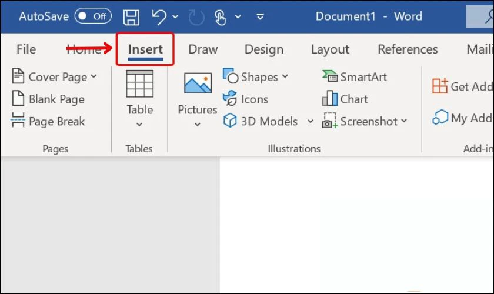Image resolution: width=494 pixels, height=294 pixels.
Task: Click the Icons bird icon
Action: pyautogui.click(x=230, y=98)
